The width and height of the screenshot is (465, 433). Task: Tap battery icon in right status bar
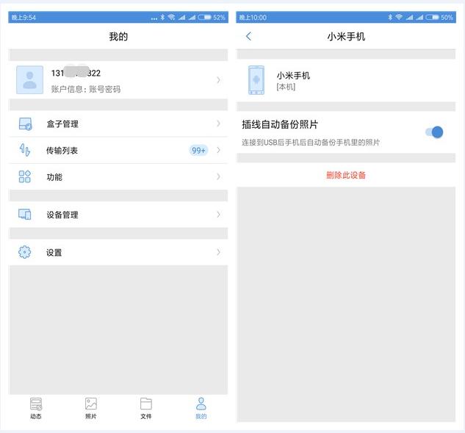click(x=432, y=17)
